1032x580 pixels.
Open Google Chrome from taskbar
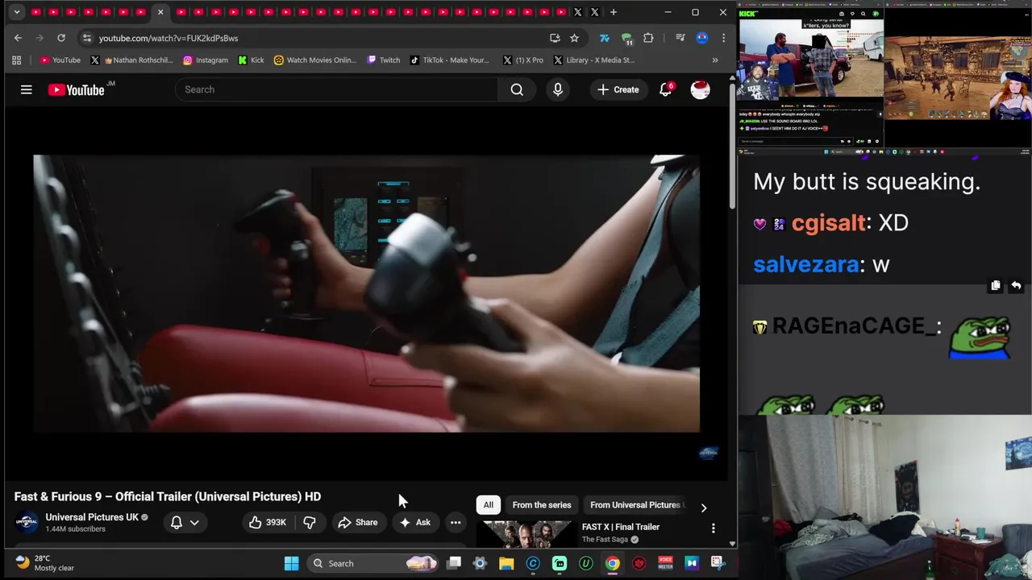point(613,563)
